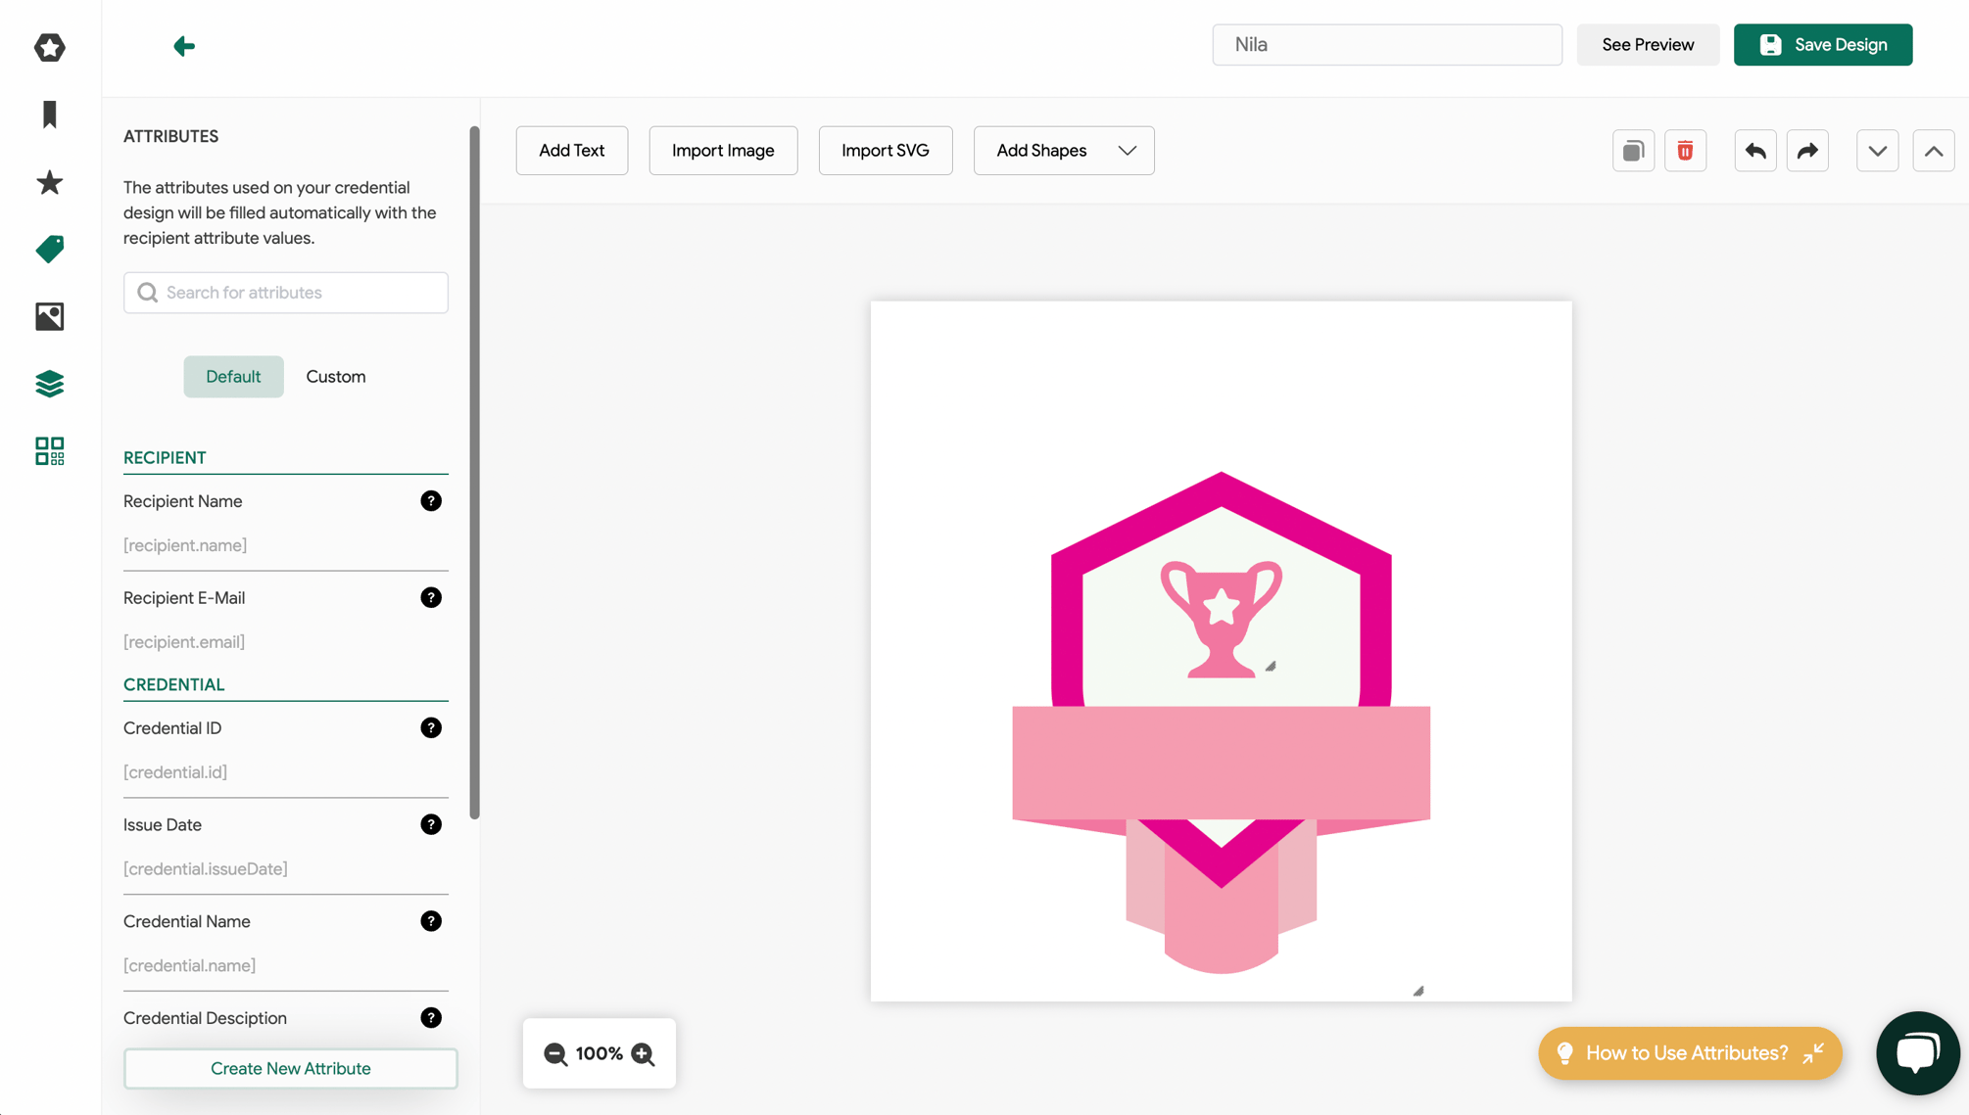
Task: Show help for Recipient Name
Action: (431, 501)
